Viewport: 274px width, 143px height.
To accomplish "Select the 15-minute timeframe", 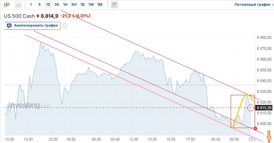I will (48, 5).
